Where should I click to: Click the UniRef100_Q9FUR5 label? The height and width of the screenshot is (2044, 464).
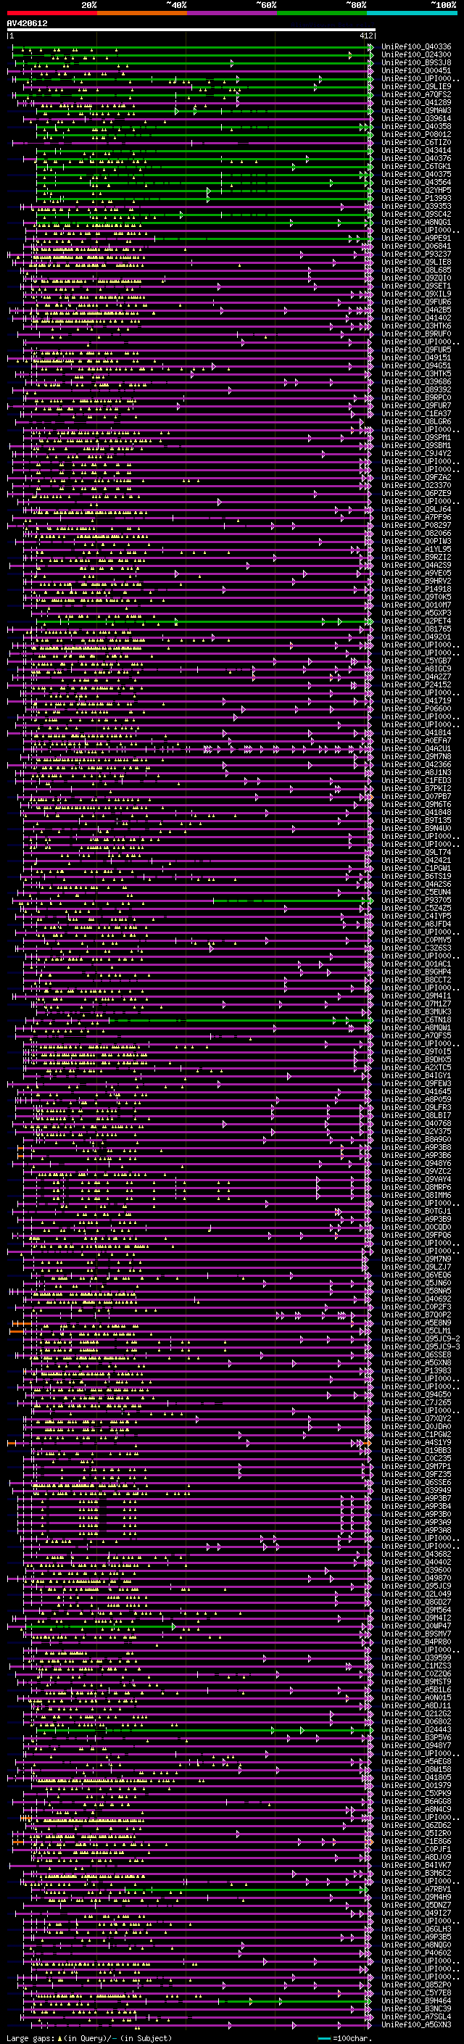pos(416,350)
